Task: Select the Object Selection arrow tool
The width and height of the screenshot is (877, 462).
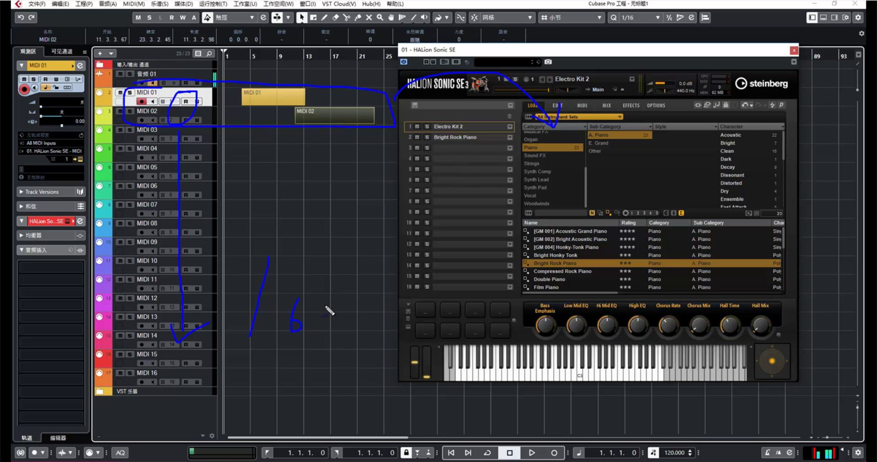Action: click(301, 17)
